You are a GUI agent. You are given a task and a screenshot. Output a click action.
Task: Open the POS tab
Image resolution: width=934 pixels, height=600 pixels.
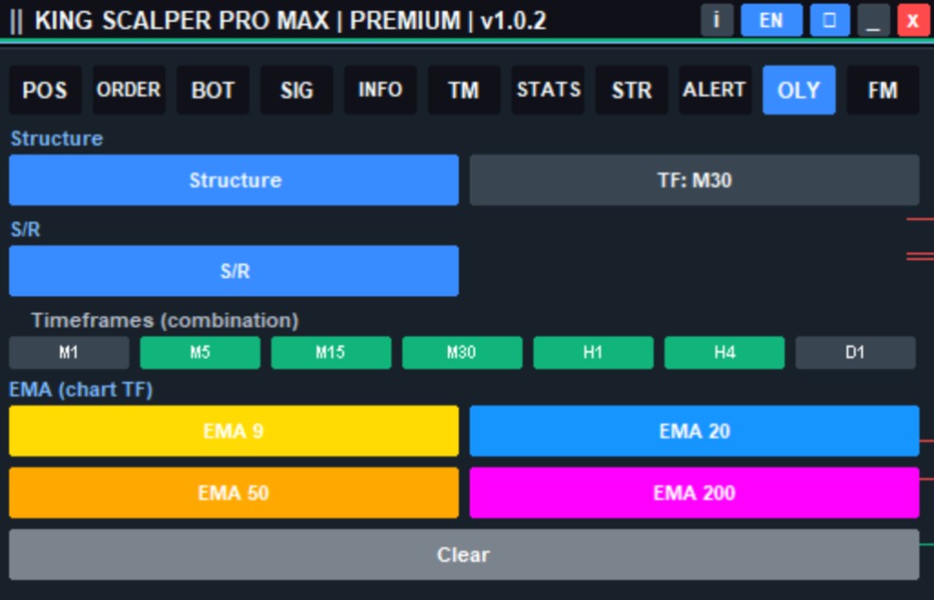tap(45, 90)
